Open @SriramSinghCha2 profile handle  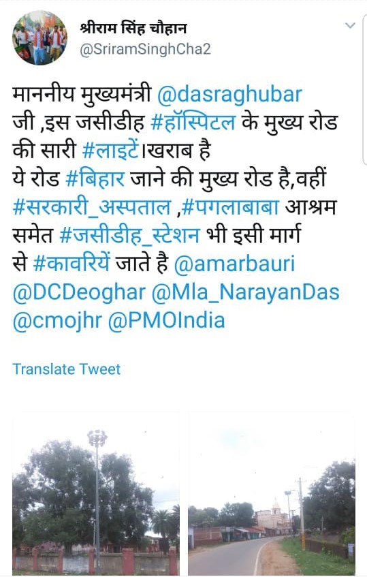(145, 49)
